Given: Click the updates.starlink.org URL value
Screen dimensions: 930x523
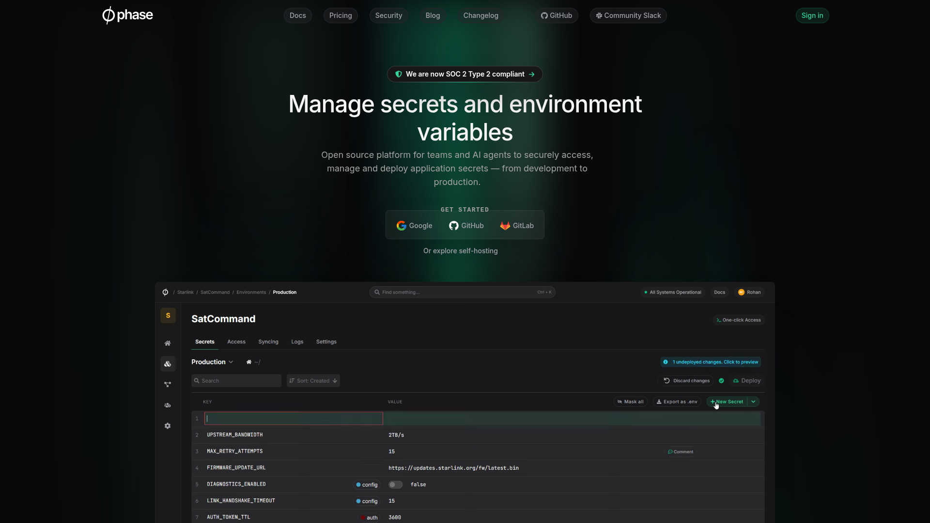Looking at the screenshot, I should (x=453, y=468).
